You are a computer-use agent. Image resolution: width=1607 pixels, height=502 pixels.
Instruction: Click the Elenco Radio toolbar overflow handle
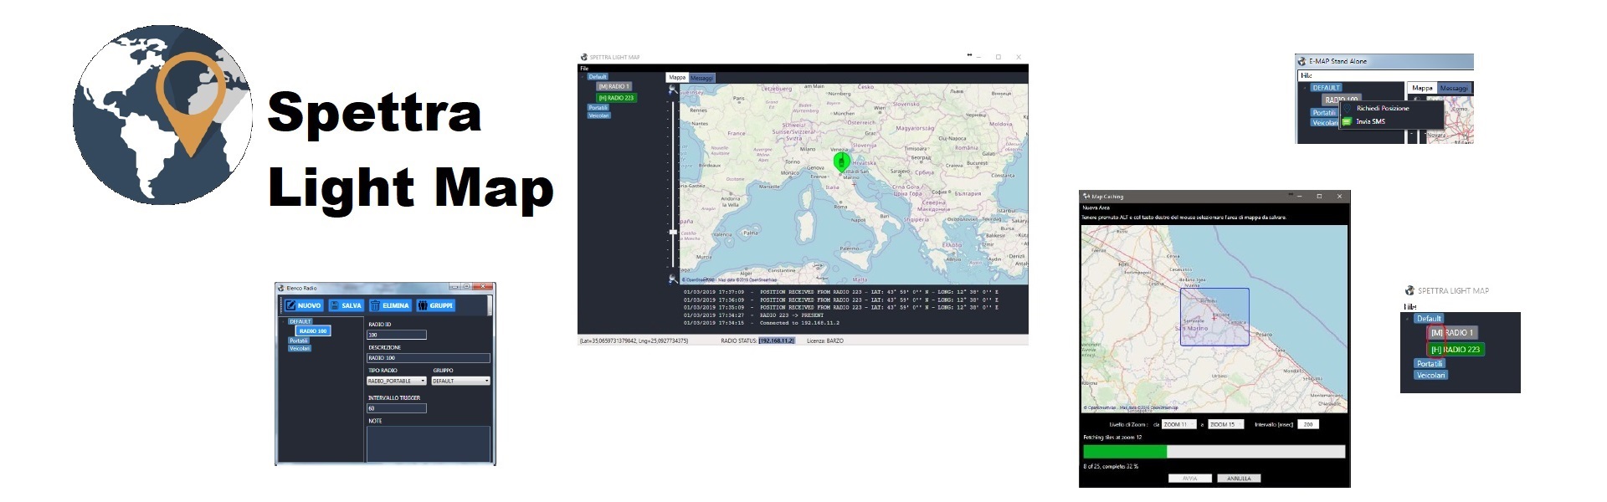click(x=490, y=305)
